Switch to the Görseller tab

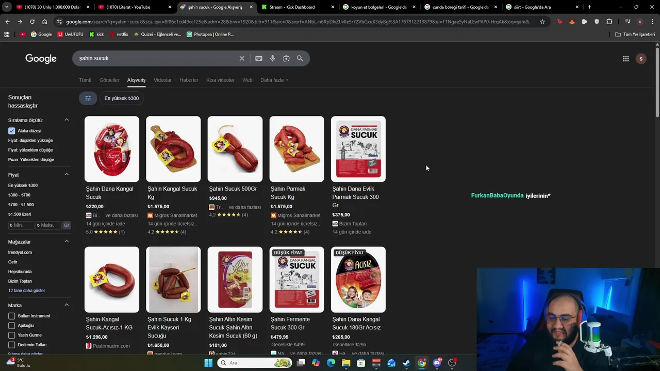pos(109,80)
